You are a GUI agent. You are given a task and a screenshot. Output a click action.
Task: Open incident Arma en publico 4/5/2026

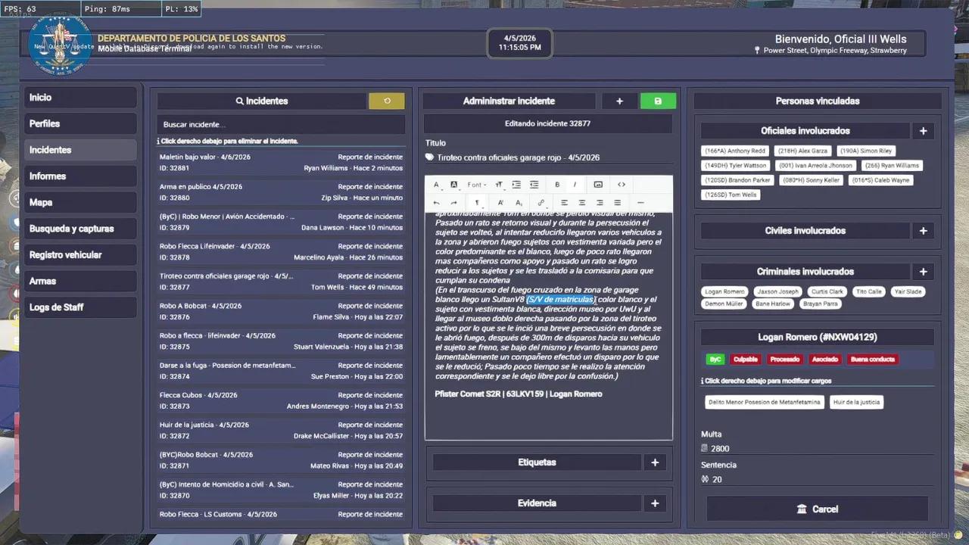281,192
